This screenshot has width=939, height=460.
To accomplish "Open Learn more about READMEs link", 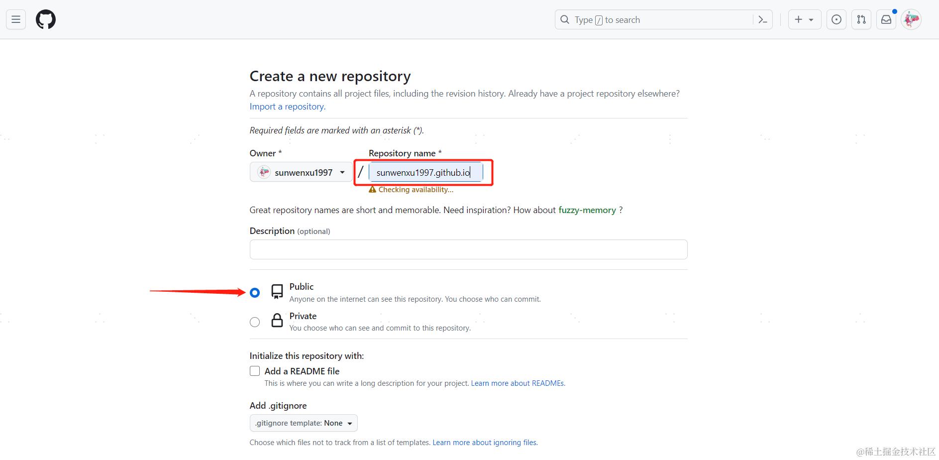I will point(518,383).
